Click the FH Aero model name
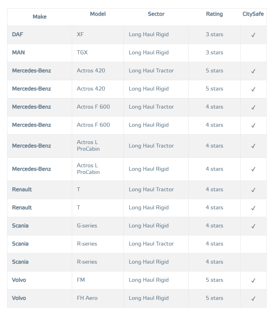The image size is (275, 314). tap(87, 298)
